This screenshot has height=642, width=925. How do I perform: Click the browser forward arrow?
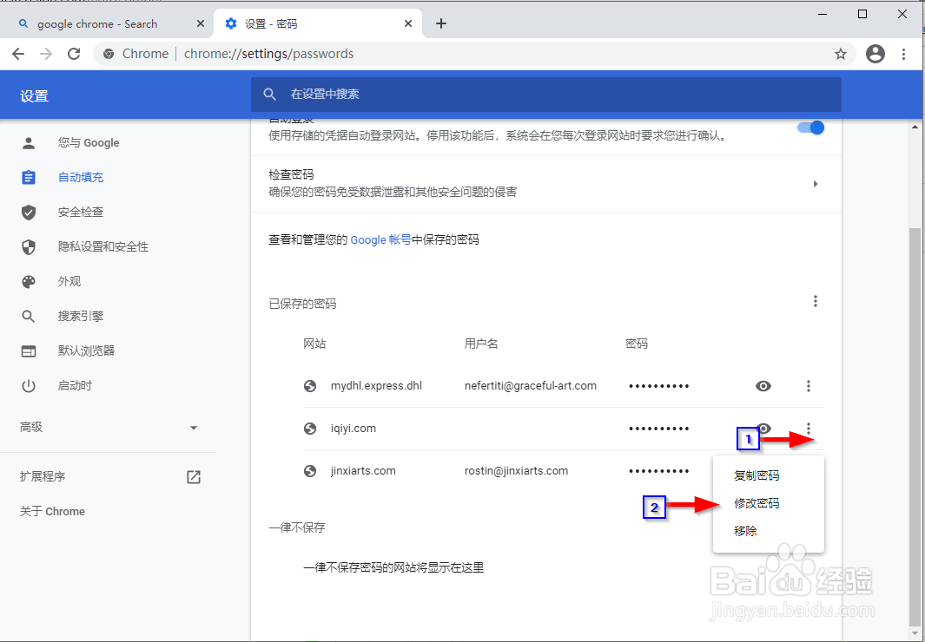[x=46, y=54]
